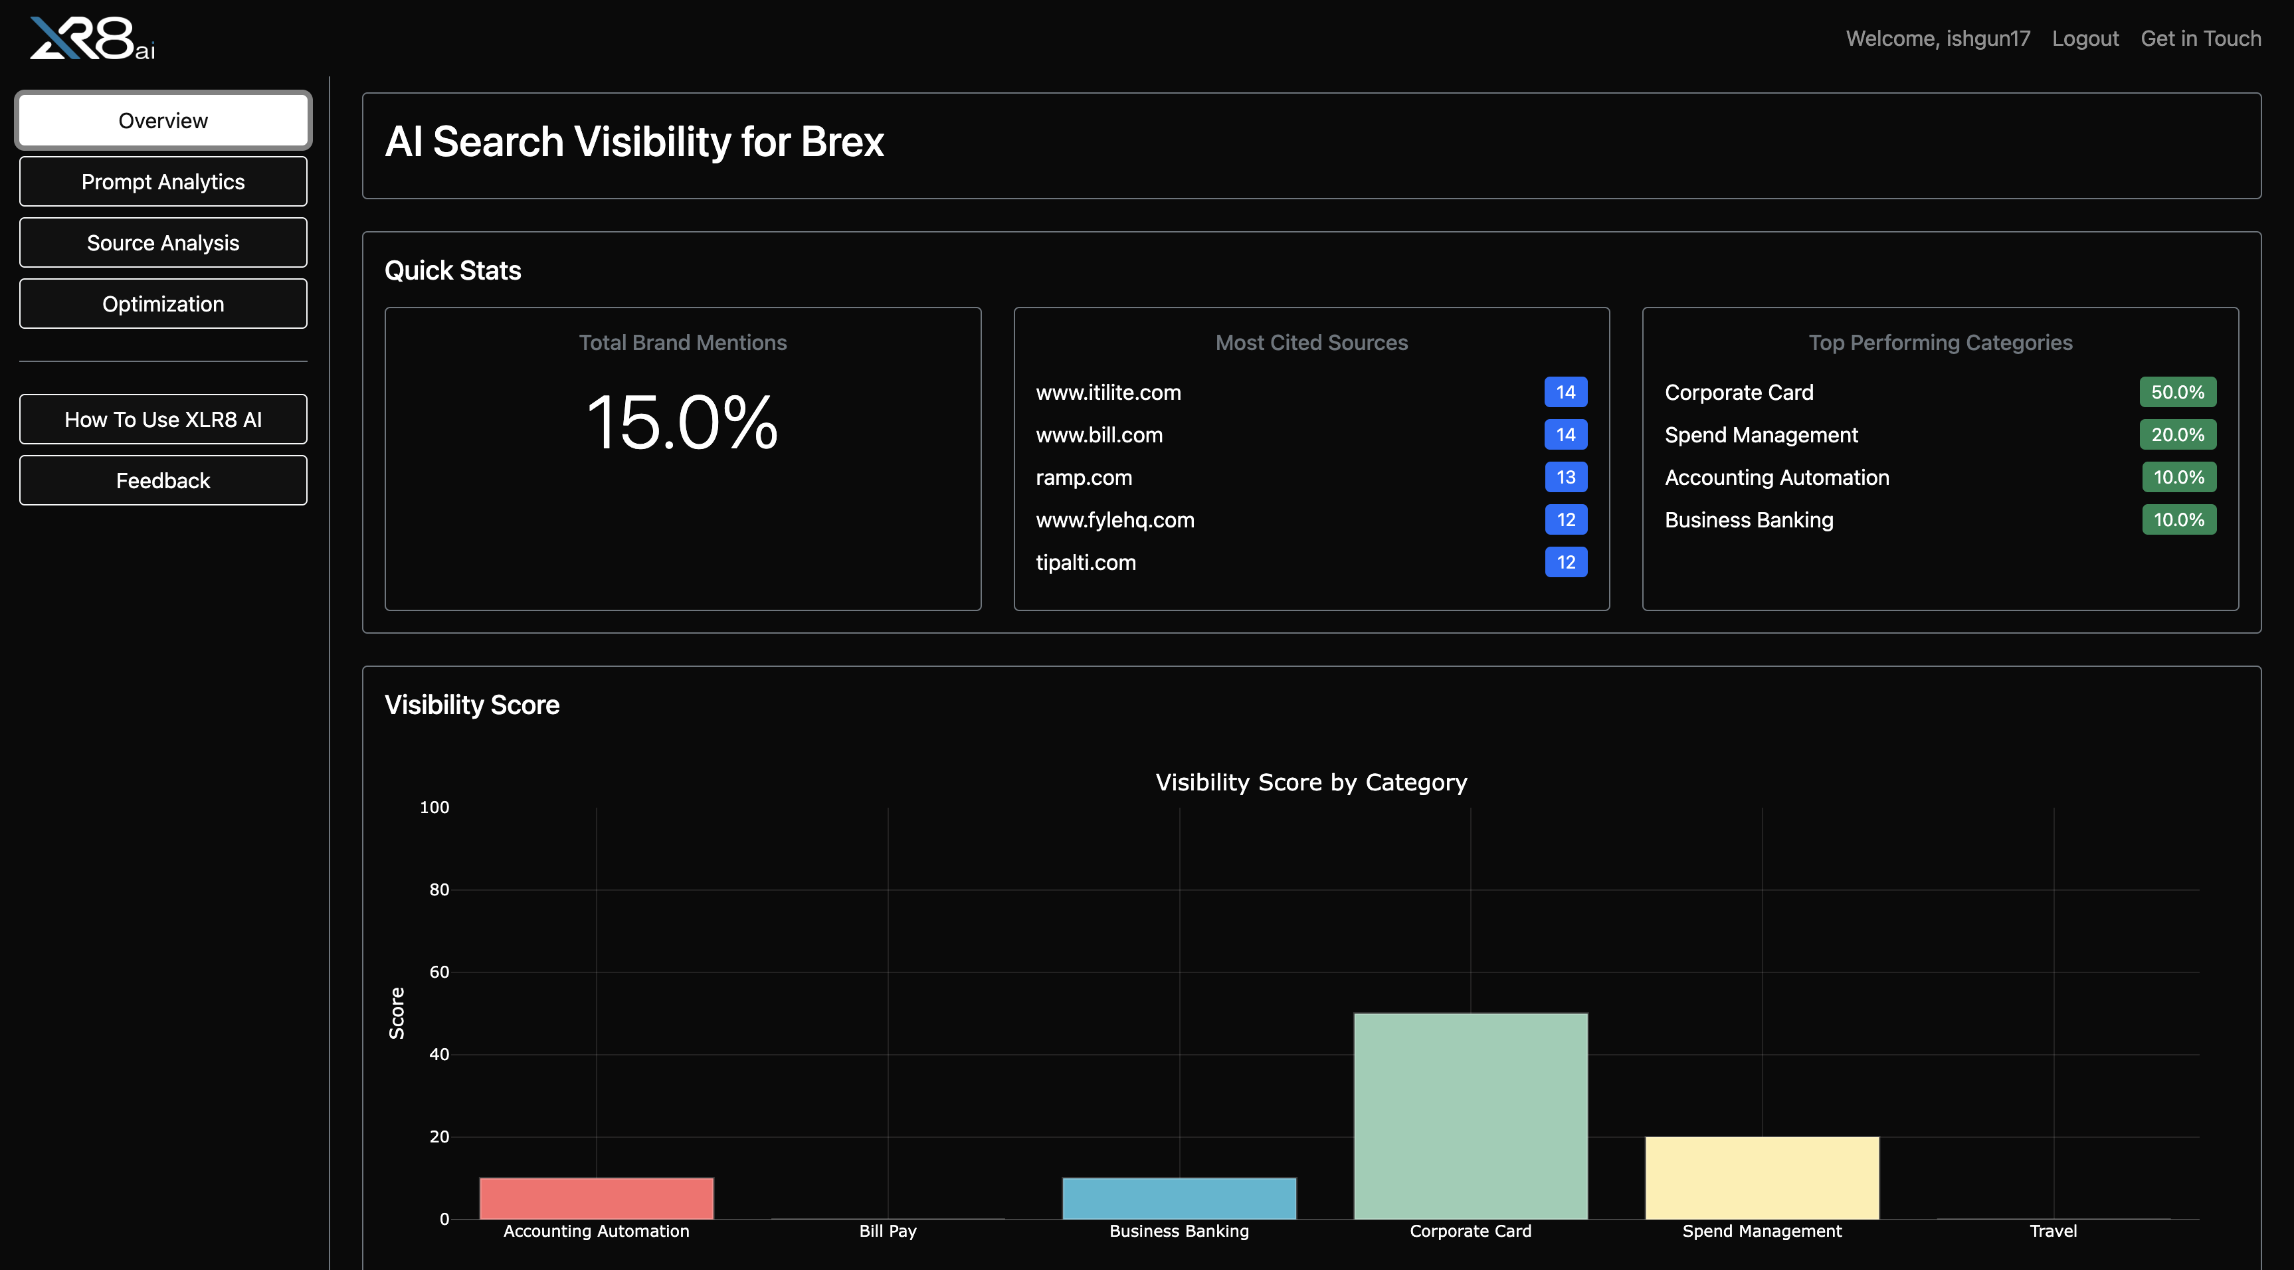Click Spend Management in top categories

coord(1761,434)
